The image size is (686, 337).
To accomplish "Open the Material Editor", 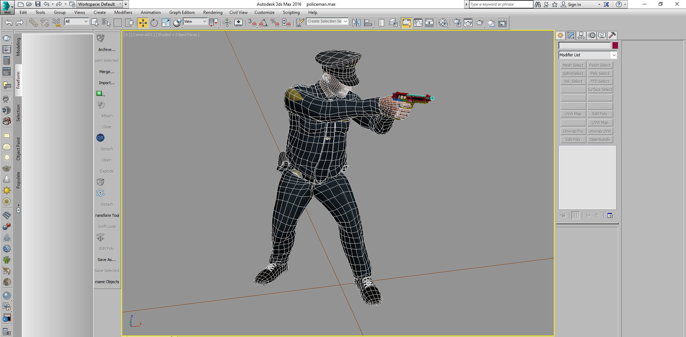I will (443, 22).
